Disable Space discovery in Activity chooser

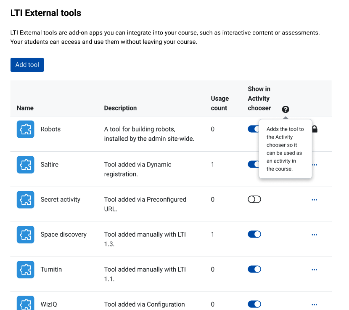(x=254, y=235)
